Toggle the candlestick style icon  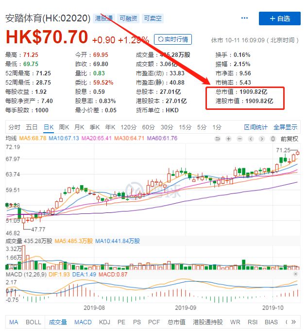point(273,139)
